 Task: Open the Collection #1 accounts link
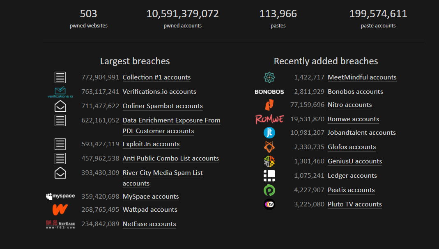(156, 77)
